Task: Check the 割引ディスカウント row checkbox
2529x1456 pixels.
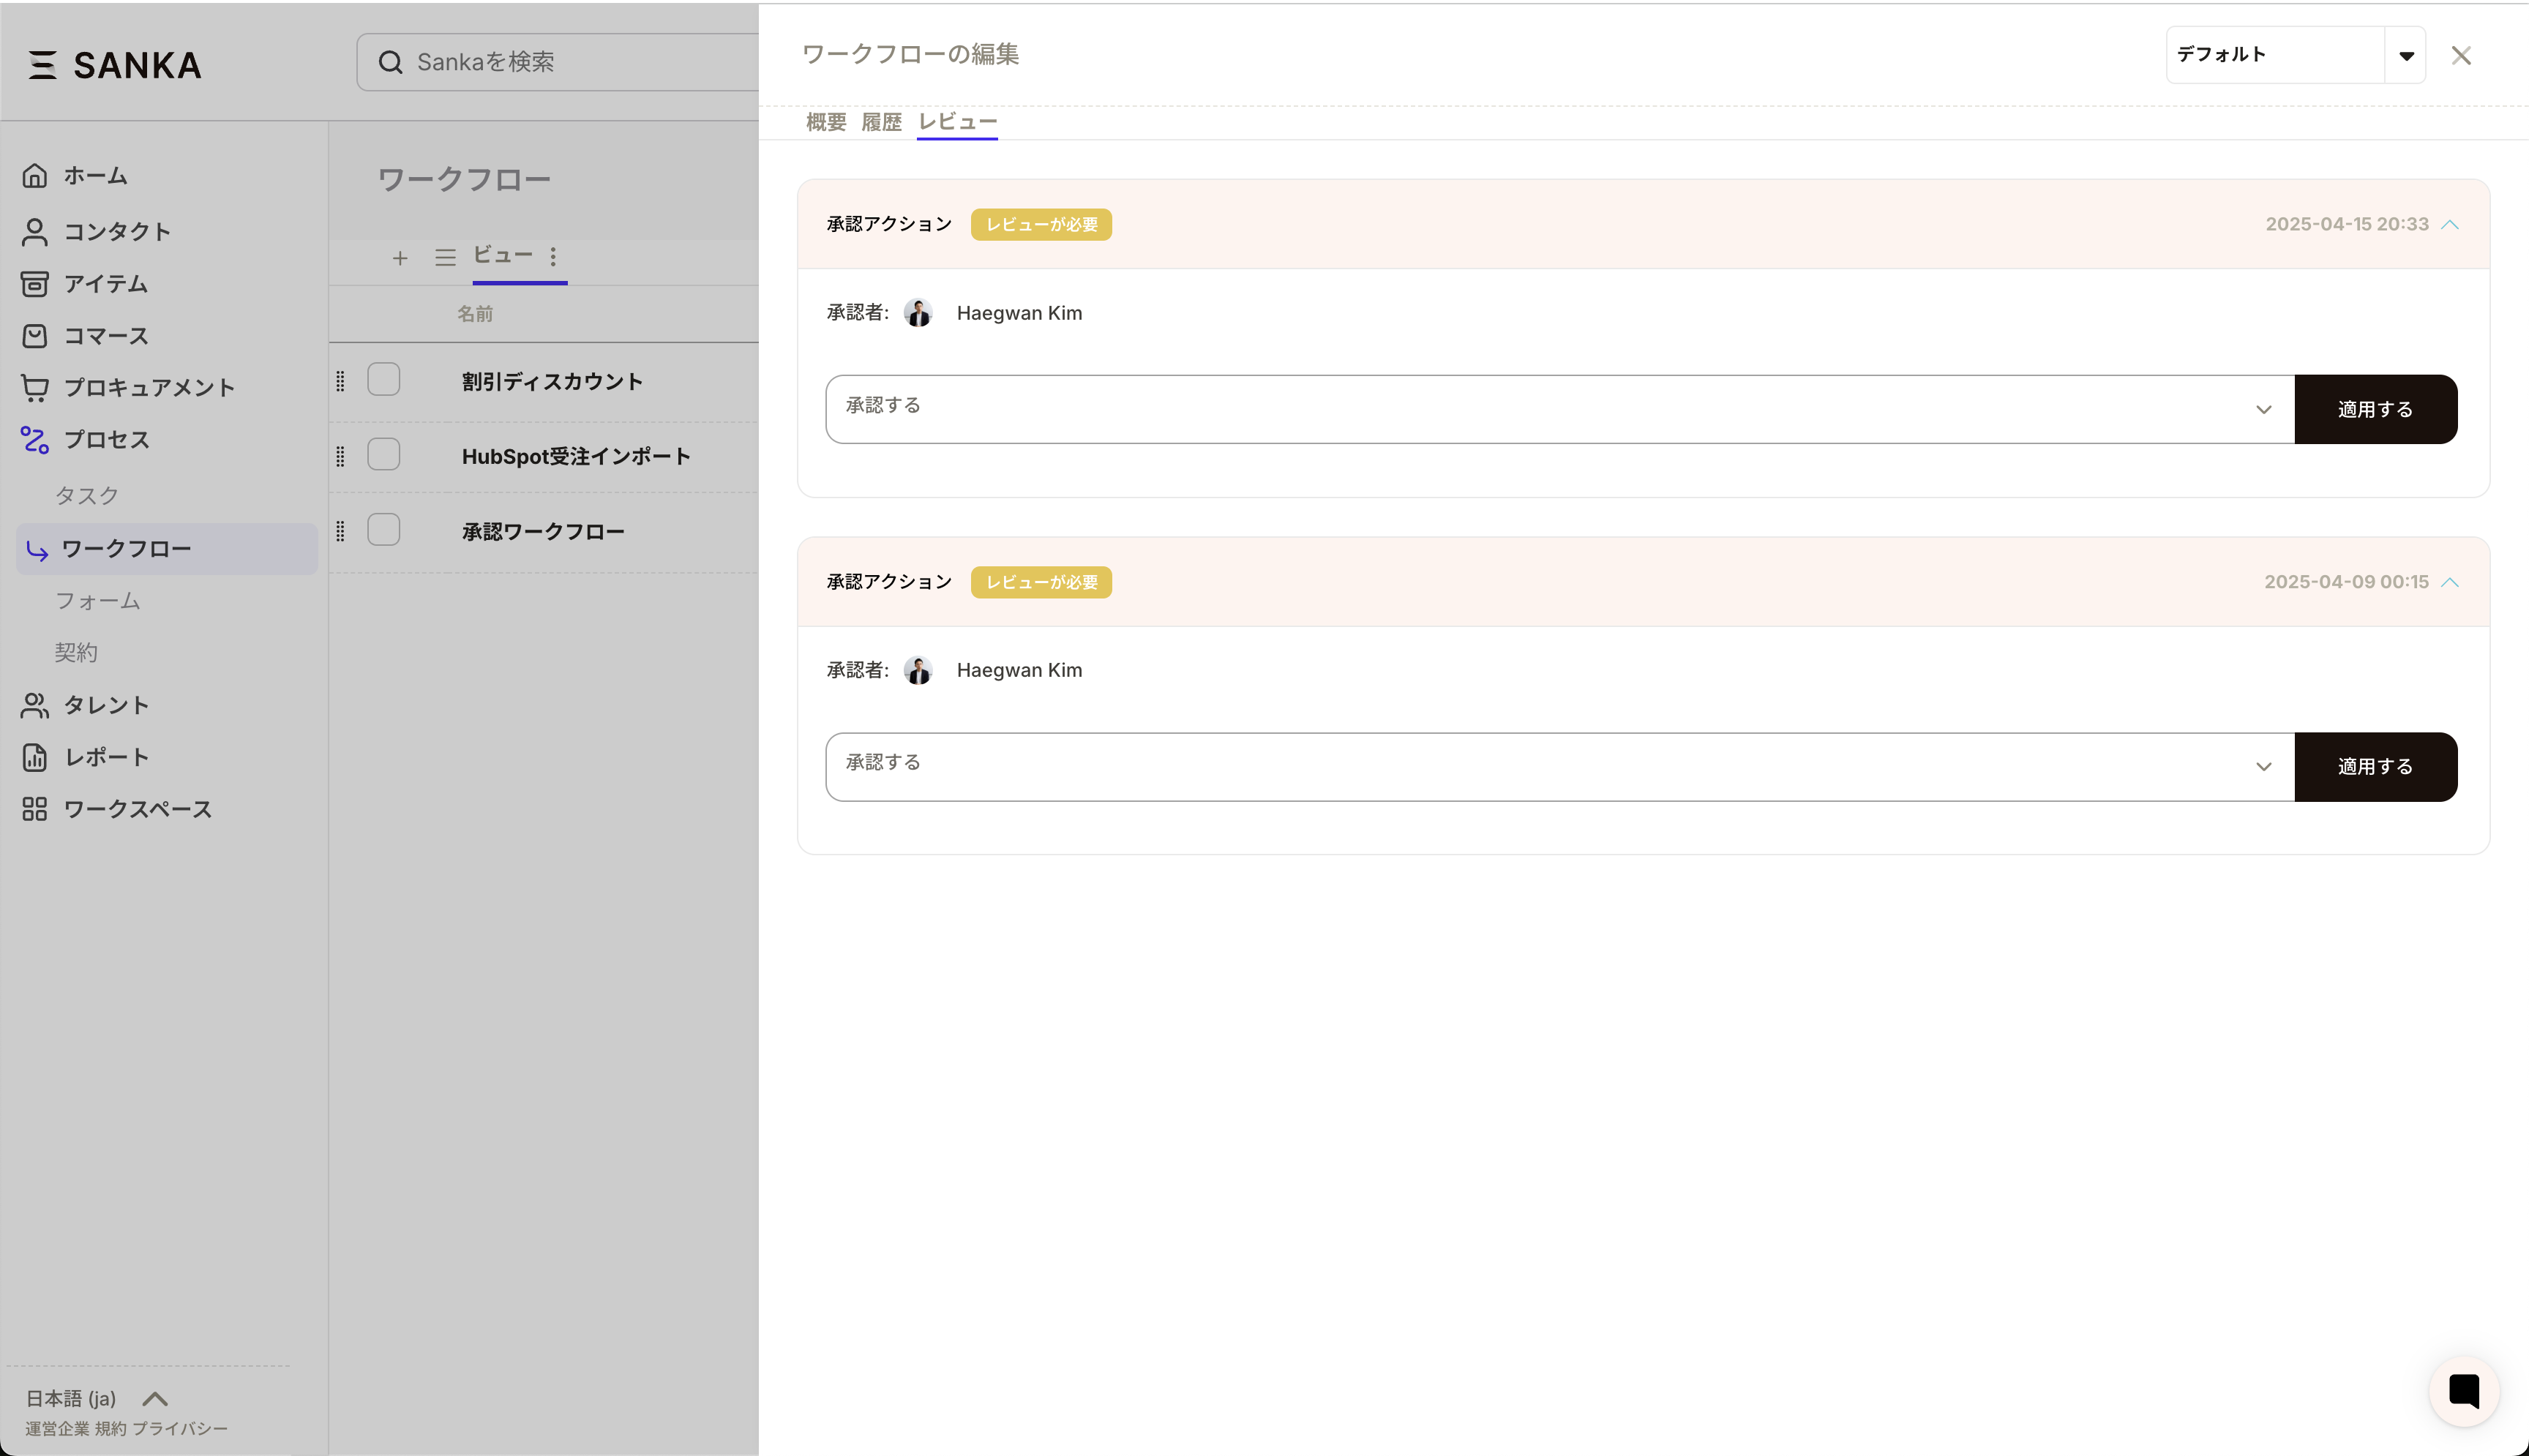Action: [384, 380]
